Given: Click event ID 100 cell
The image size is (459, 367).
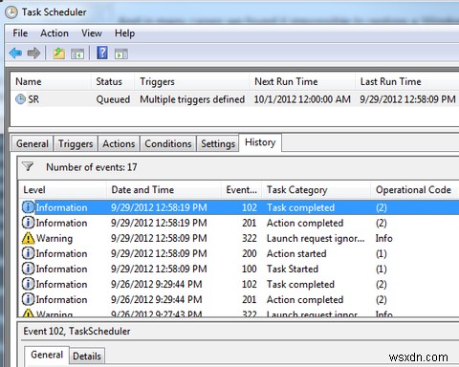Looking at the screenshot, I should pyautogui.click(x=250, y=269).
